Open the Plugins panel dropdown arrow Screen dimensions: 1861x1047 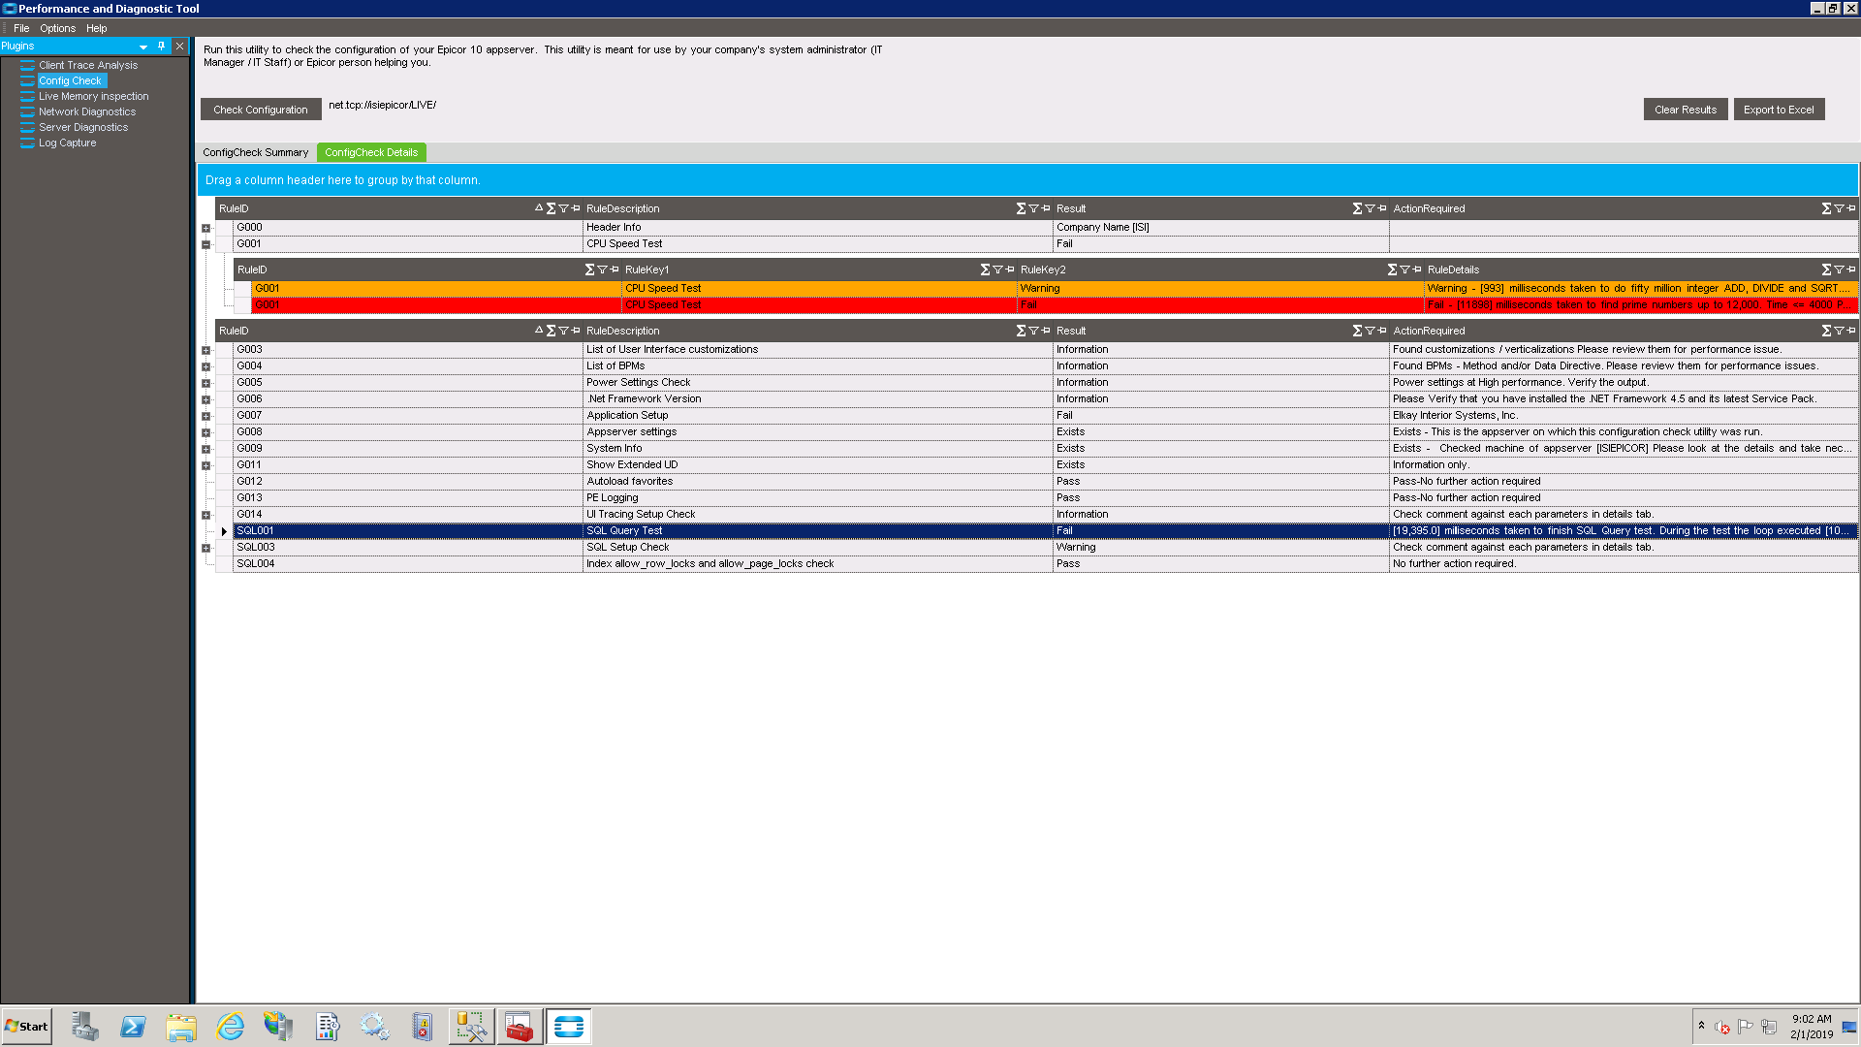(143, 47)
